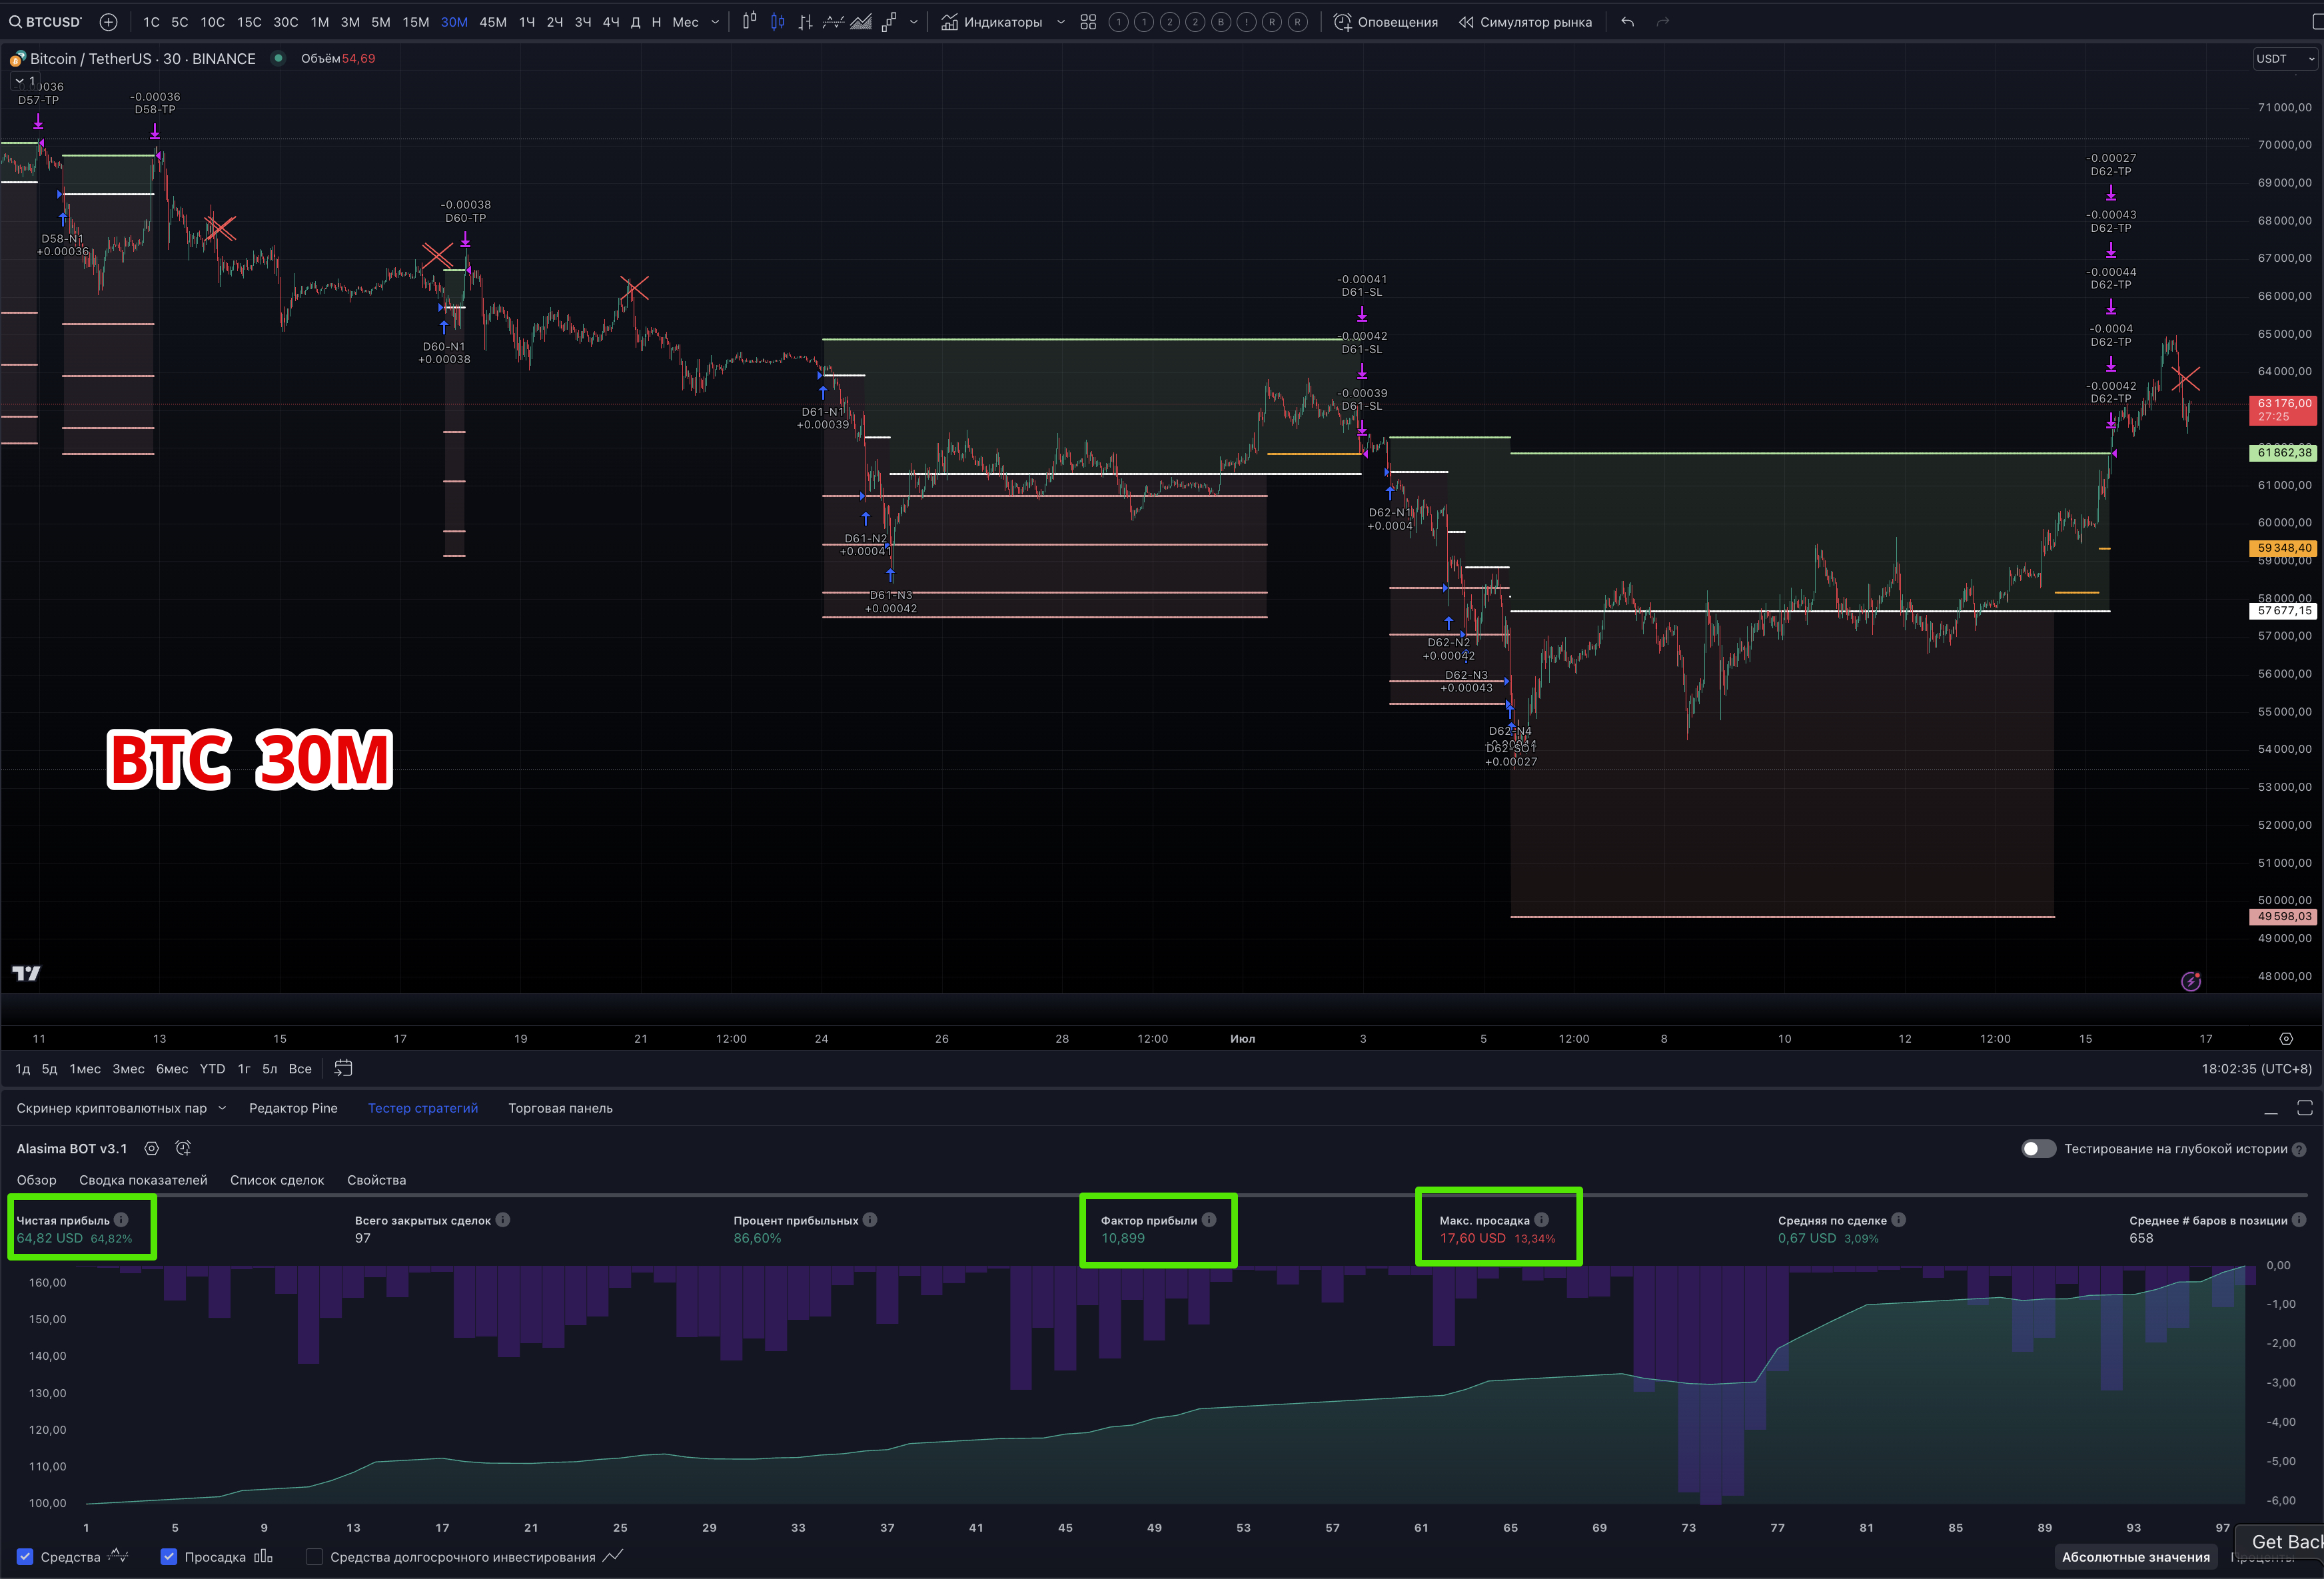Open the USDT currency dropdown
Image resolution: width=2324 pixels, height=1579 pixels.
click(x=2284, y=59)
